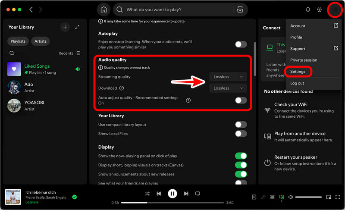Search within Your Library magnifier

[12, 53]
